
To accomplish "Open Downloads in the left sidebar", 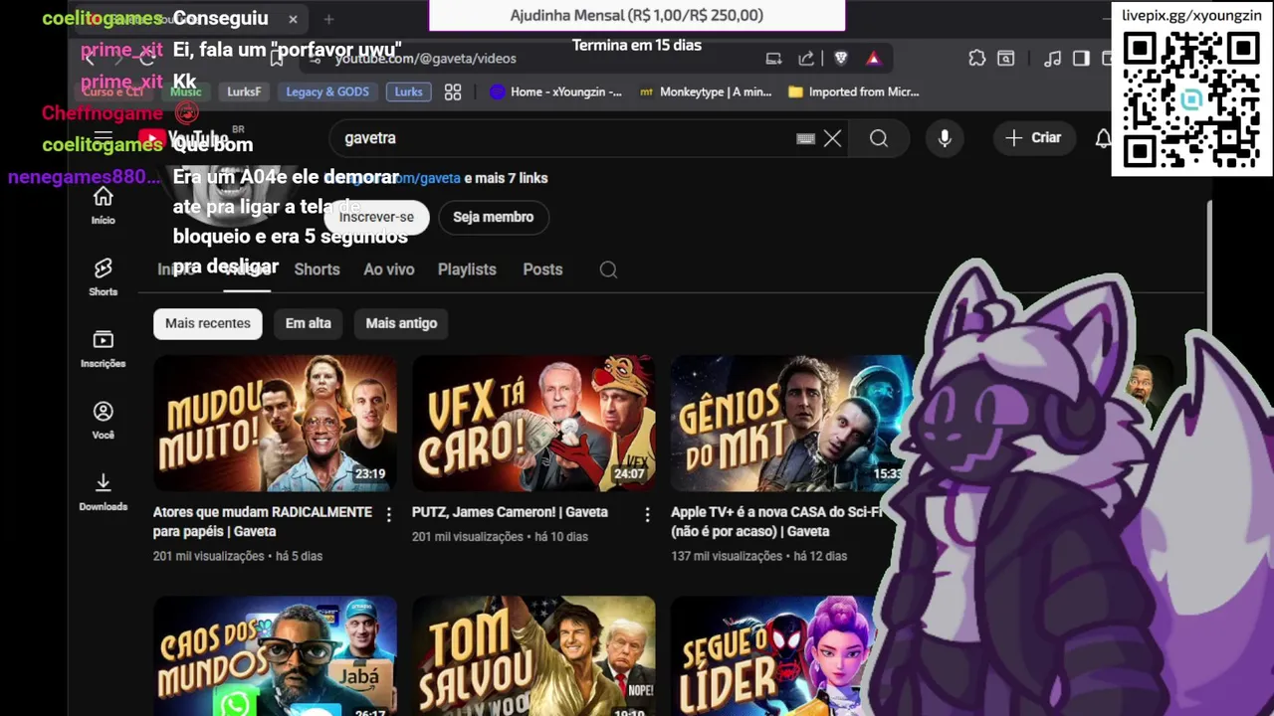I will (104, 492).
